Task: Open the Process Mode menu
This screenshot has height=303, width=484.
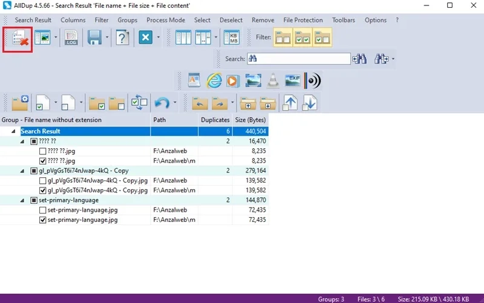Action: click(166, 20)
